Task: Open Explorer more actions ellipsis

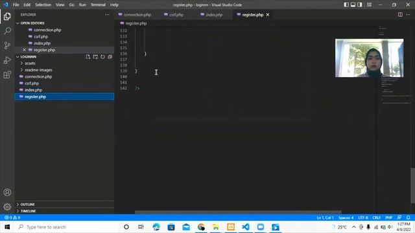Action: [x=107, y=15]
